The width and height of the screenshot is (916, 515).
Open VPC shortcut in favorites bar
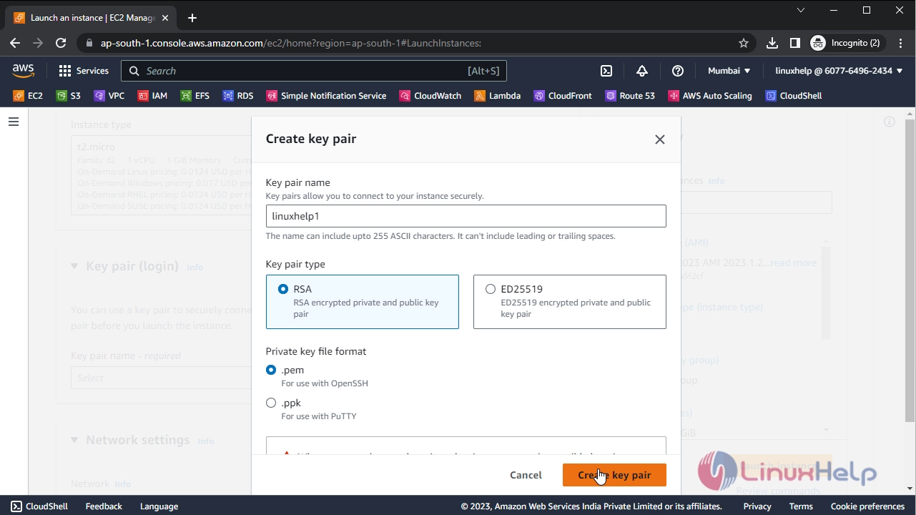[109, 96]
